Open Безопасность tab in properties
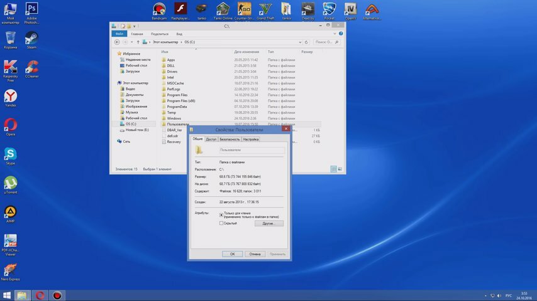The image size is (537, 301). click(x=230, y=139)
